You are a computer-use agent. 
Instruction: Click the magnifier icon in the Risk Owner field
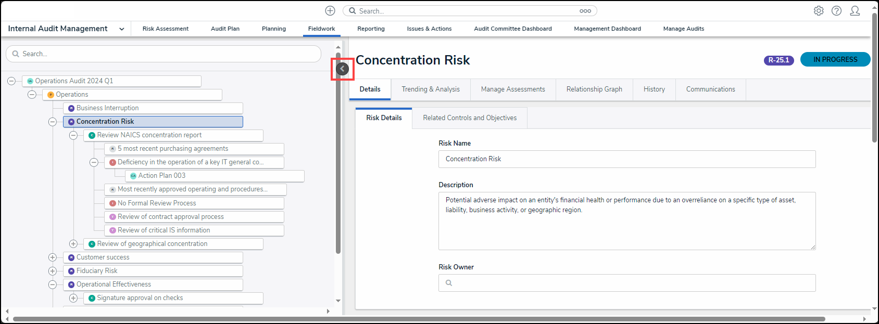[x=449, y=283]
